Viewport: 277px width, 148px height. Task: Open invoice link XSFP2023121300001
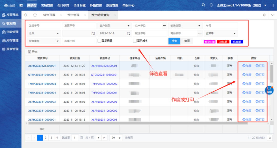coord(104,66)
